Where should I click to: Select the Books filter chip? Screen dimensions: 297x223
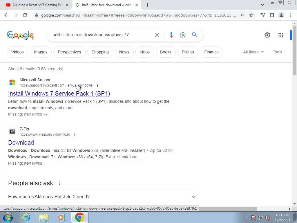[166, 52]
